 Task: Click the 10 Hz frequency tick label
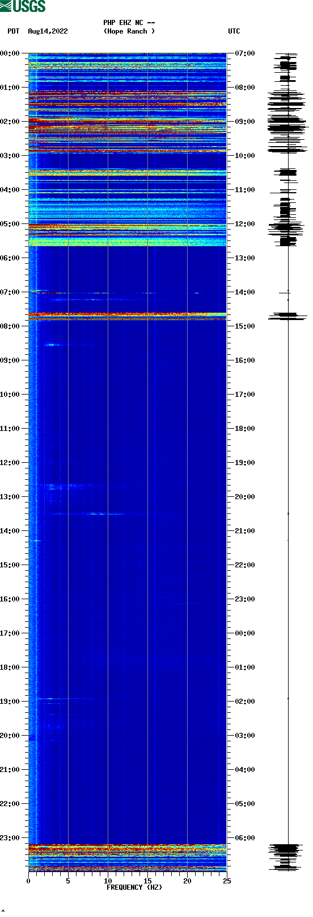[x=108, y=881]
